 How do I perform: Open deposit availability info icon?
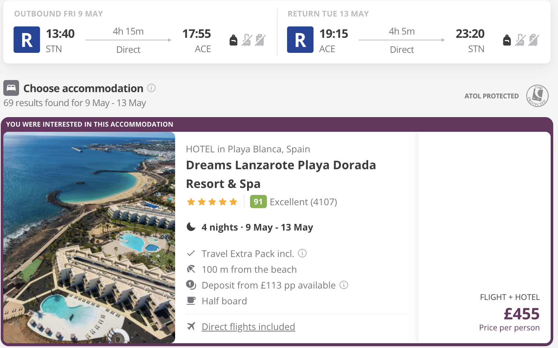coord(344,285)
